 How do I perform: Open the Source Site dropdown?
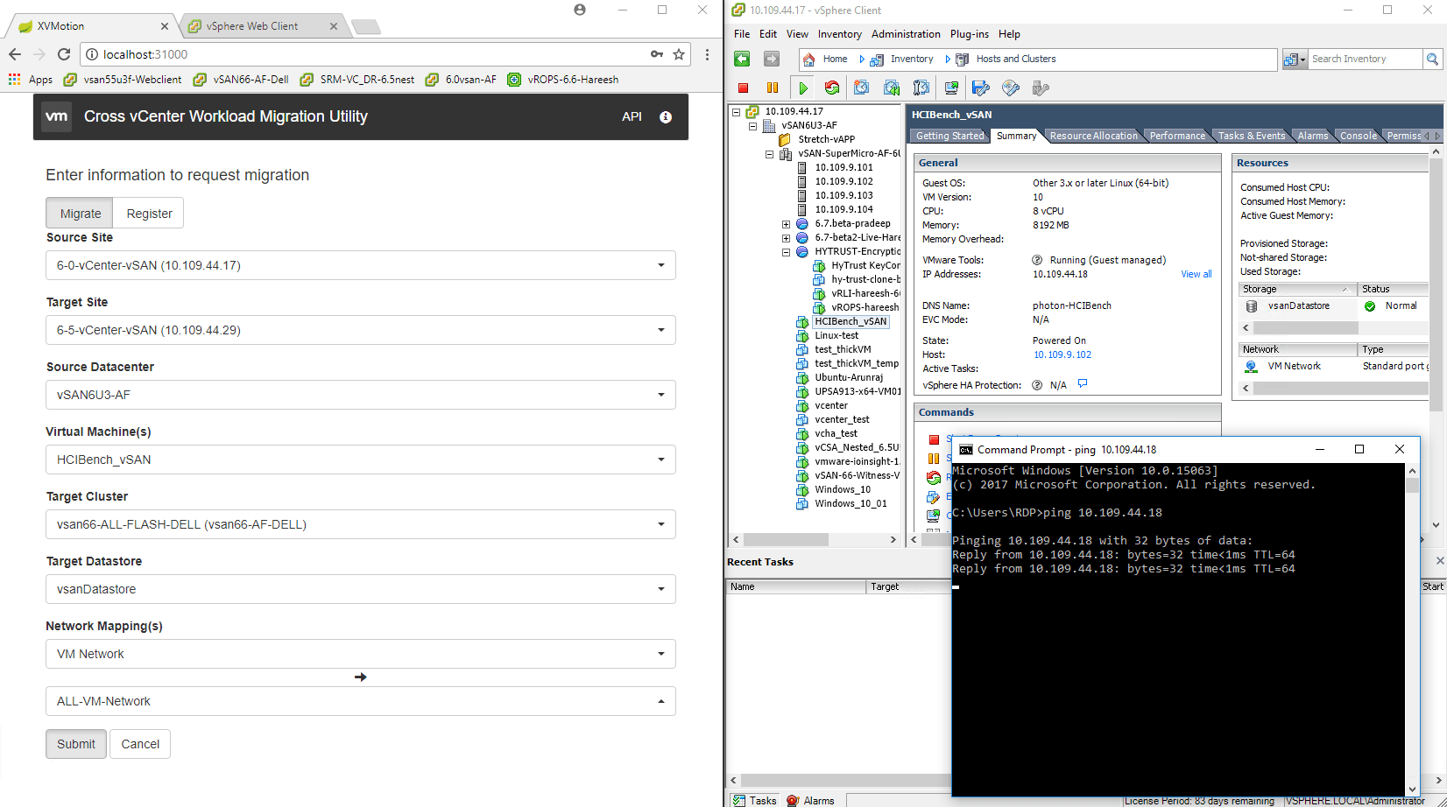360,265
